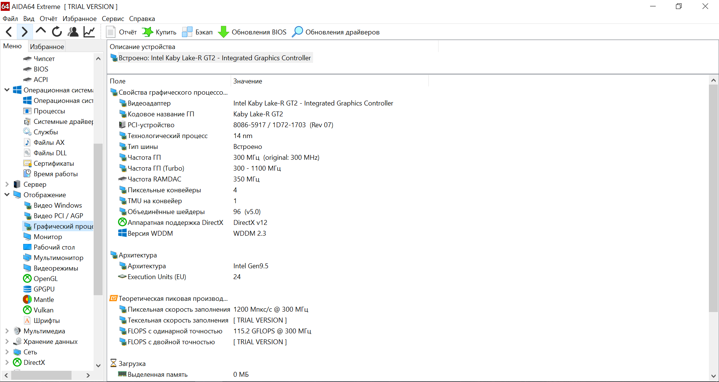
Task: Click the tree's vertical scrollbar thumb
Action: click(x=98, y=219)
